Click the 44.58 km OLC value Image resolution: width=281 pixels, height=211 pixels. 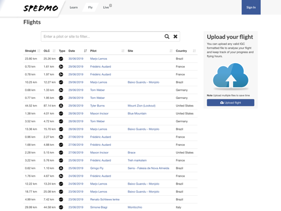click(x=49, y=207)
